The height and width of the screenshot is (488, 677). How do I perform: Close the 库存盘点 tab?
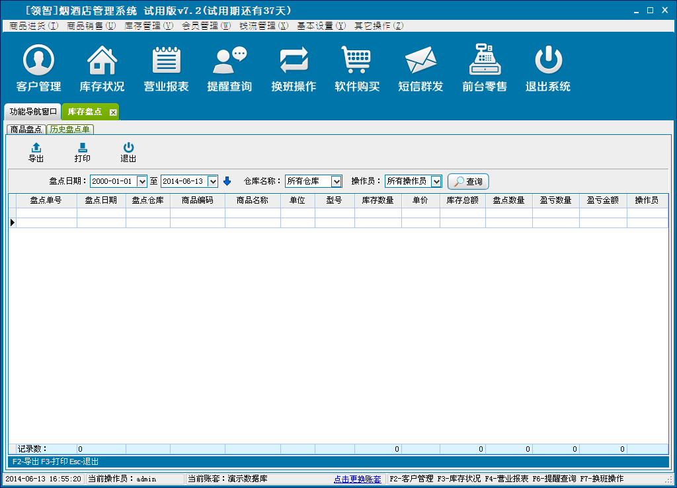[113, 112]
